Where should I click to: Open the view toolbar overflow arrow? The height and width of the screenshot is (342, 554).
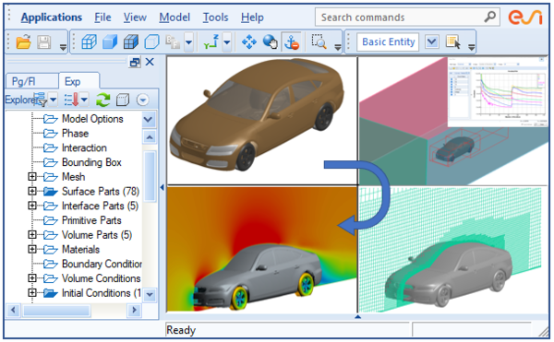[337, 46]
